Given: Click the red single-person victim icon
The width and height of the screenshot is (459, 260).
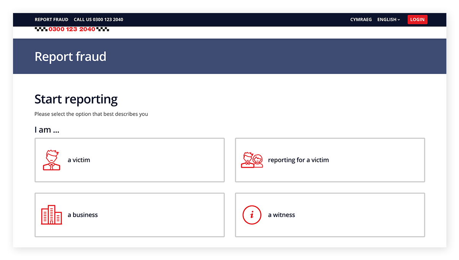Looking at the screenshot, I should tap(51, 160).
